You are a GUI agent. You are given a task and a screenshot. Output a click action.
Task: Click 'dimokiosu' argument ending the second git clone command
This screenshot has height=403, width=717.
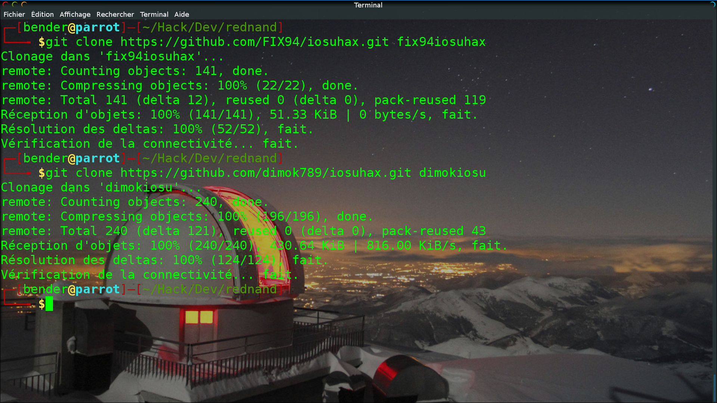453,173
